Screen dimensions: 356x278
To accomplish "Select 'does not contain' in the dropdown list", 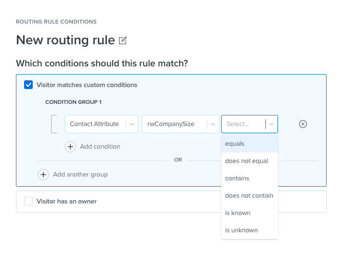I will (x=249, y=196).
